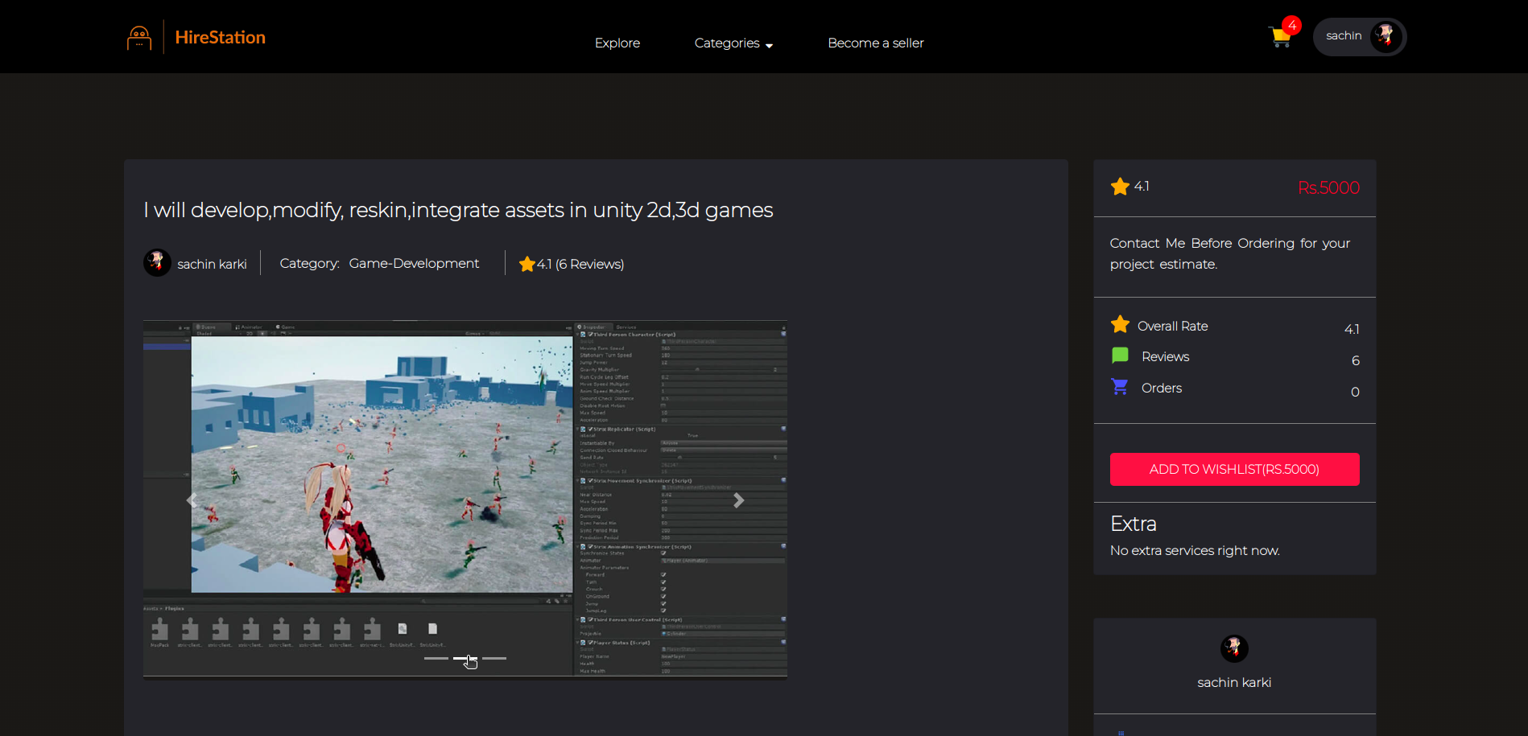Click the blue Orders cart icon
The image size is (1528, 736).
[x=1120, y=387]
